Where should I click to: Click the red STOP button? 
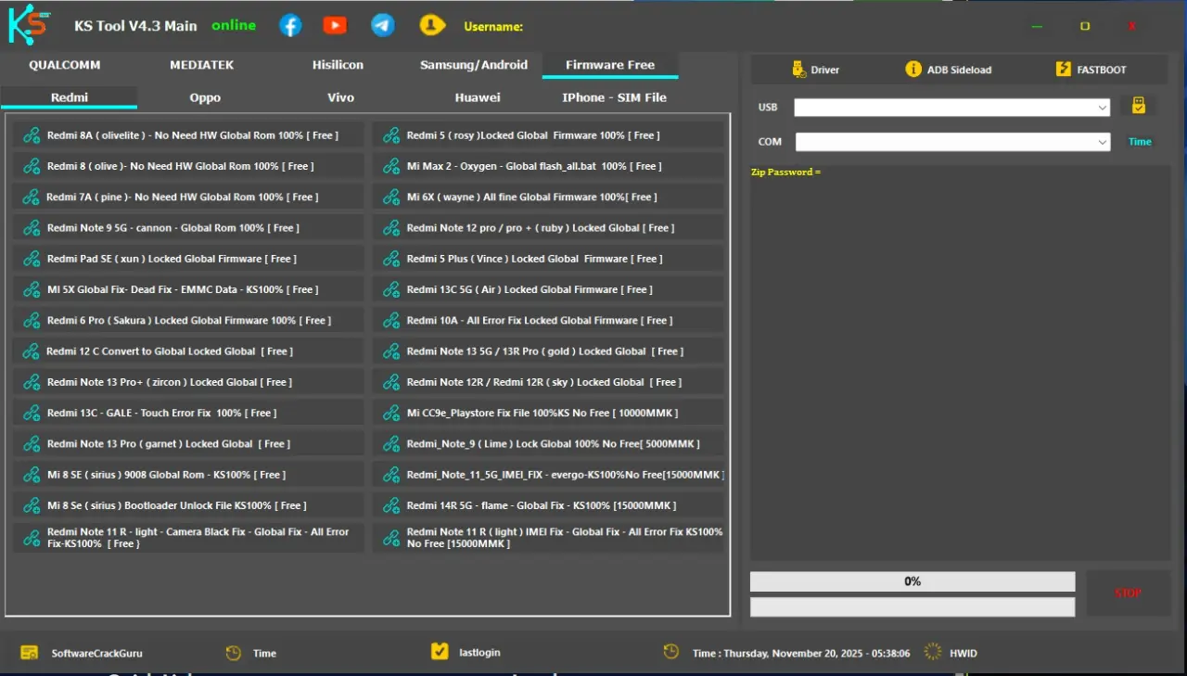1129,593
